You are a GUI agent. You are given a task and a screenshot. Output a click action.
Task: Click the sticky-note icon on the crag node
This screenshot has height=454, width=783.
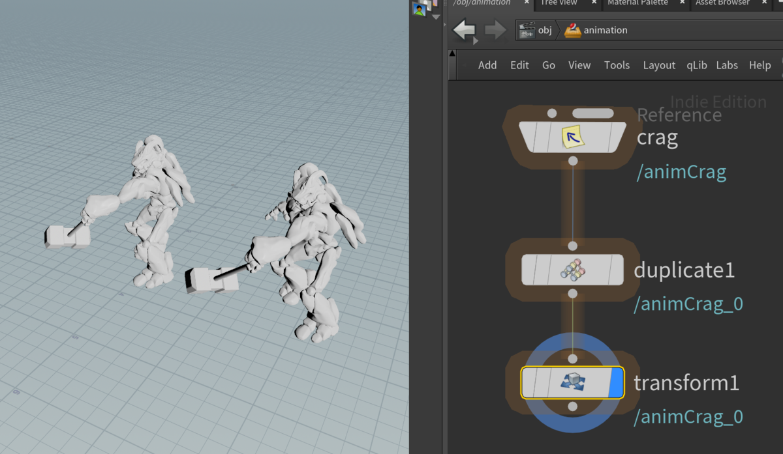point(572,137)
